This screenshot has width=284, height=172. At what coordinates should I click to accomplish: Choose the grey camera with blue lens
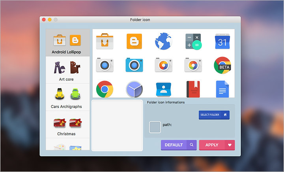point(105,65)
